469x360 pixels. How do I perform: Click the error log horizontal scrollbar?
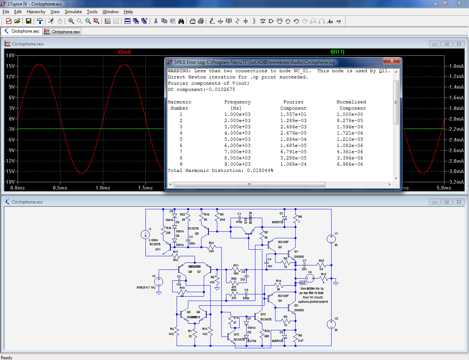pyautogui.click(x=250, y=184)
